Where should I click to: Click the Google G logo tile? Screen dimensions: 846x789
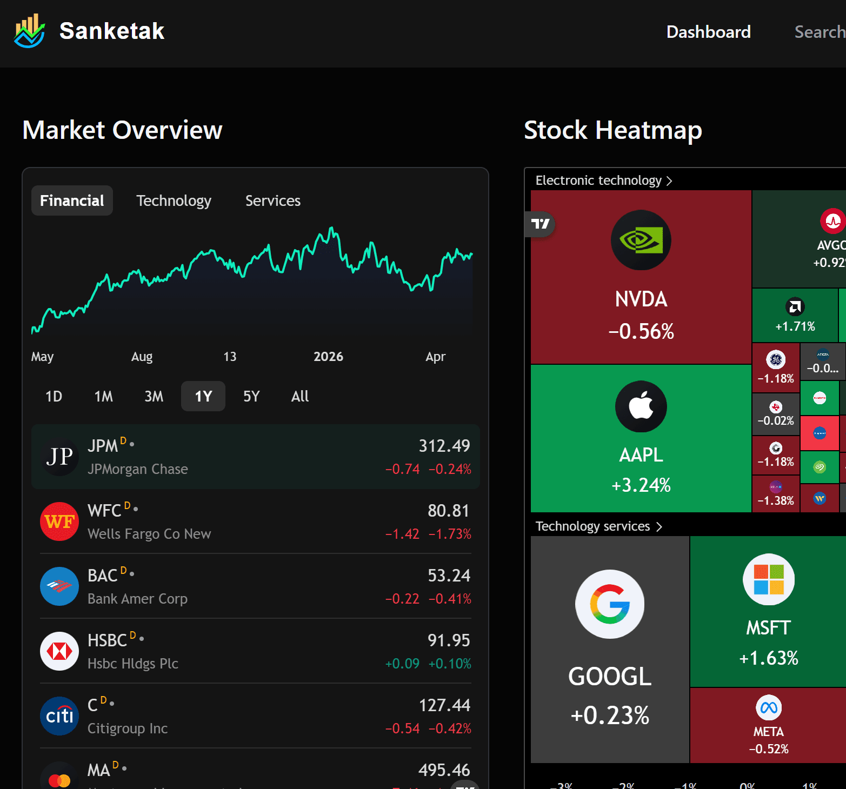click(610, 604)
